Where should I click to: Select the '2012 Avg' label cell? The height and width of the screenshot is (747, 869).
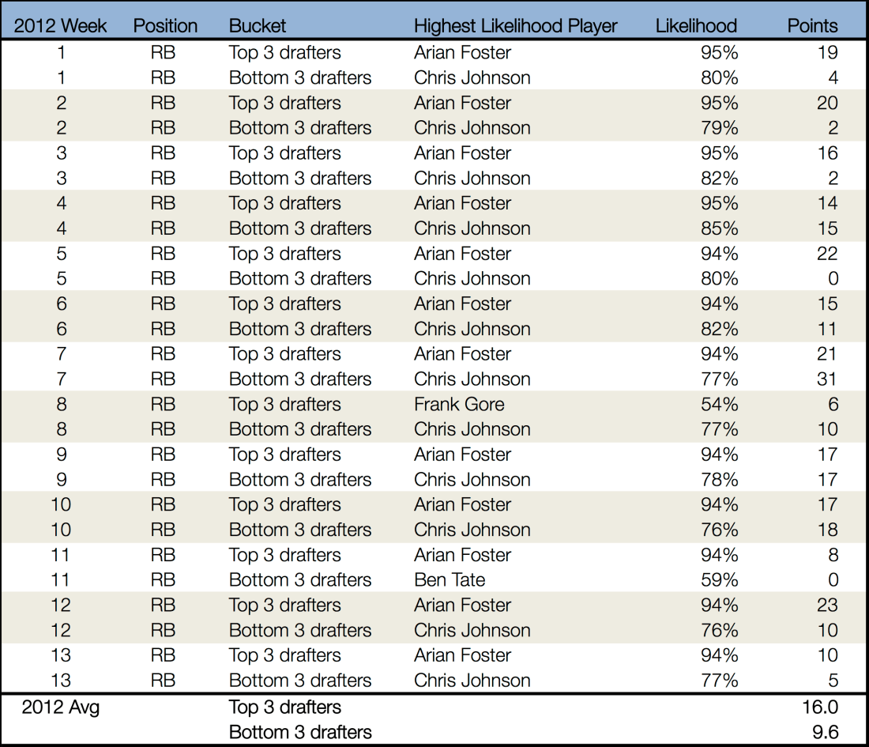60,707
